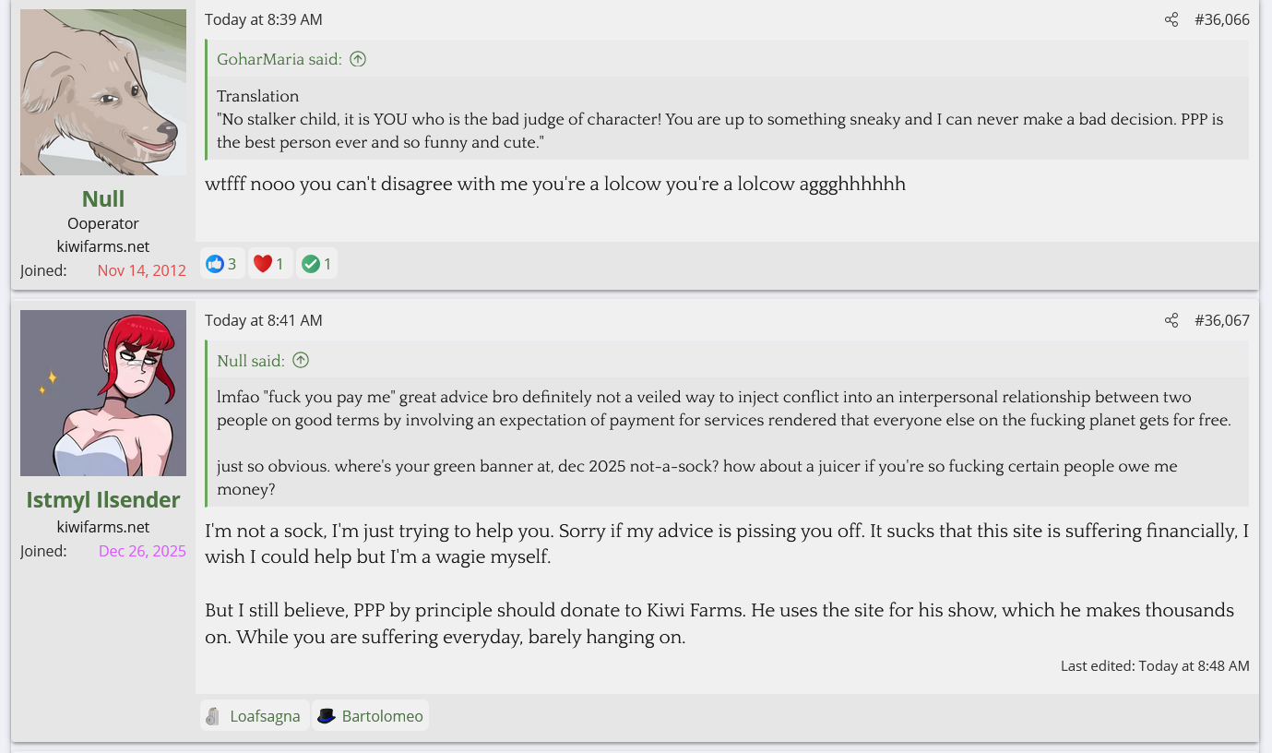Open Istmyl Ilsender username profile link
Viewport: 1272px width, 753px height.
point(103,499)
